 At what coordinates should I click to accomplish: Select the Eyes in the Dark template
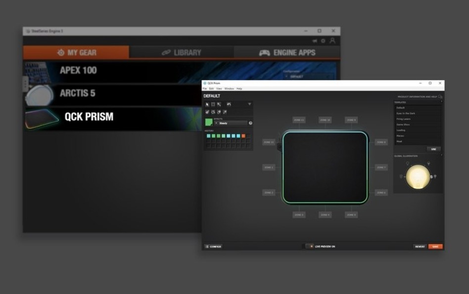point(417,113)
